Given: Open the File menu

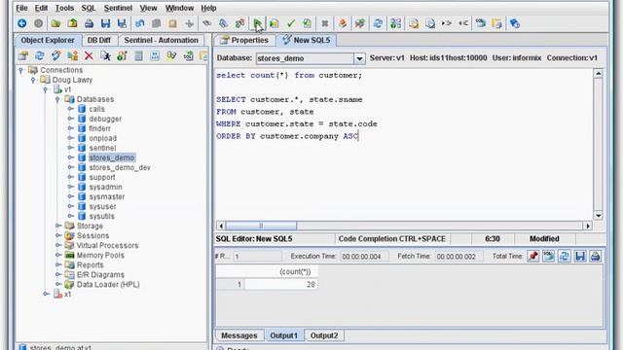Looking at the screenshot, I should pyautogui.click(x=21, y=8).
